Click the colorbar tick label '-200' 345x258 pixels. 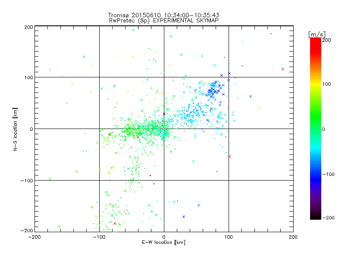click(328, 218)
